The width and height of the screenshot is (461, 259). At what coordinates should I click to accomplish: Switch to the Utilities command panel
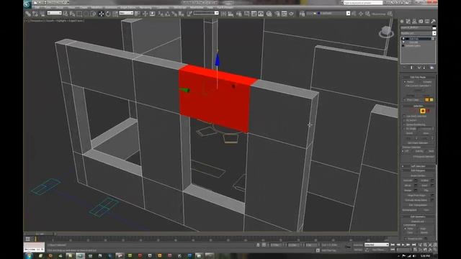pyautogui.click(x=433, y=21)
